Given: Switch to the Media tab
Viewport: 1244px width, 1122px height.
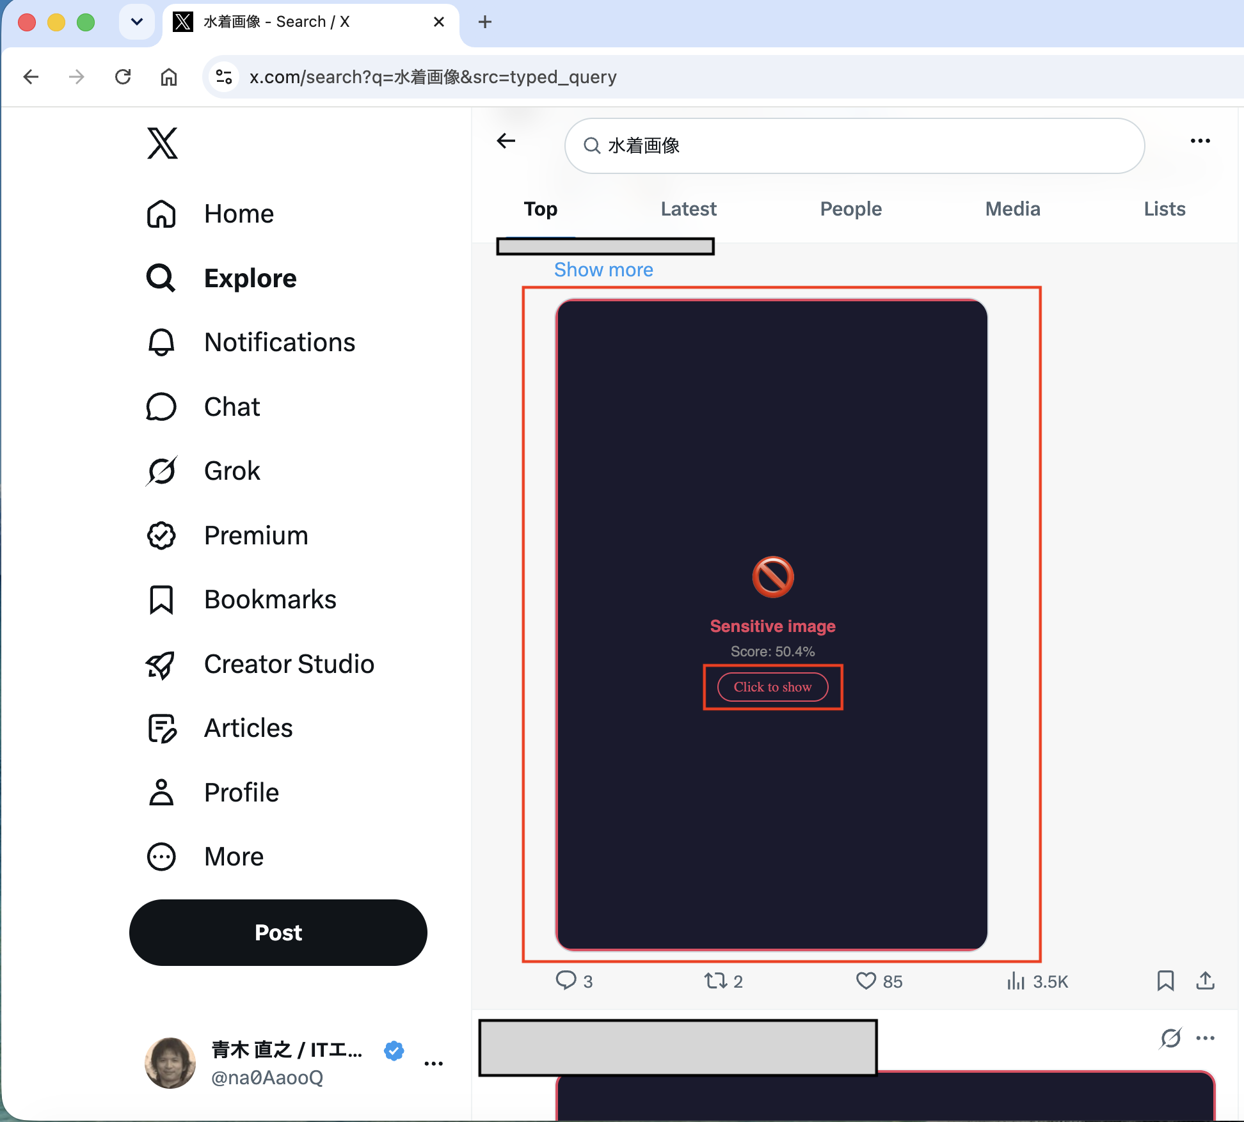Looking at the screenshot, I should tap(1012, 209).
